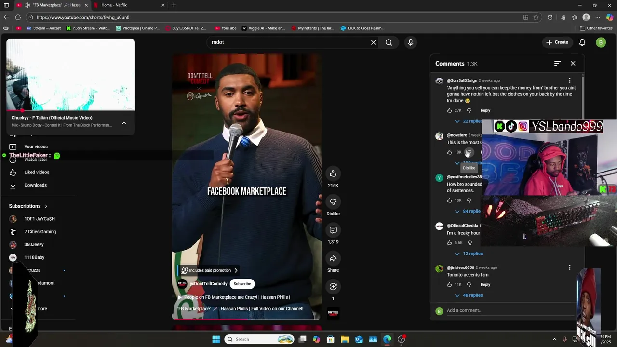Open the account avatar menu
This screenshot has width=617, height=347.
click(x=601, y=42)
